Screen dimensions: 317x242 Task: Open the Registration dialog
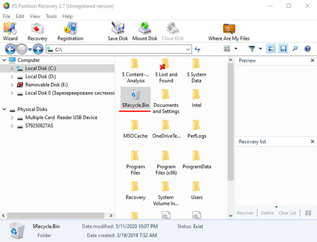point(70,31)
